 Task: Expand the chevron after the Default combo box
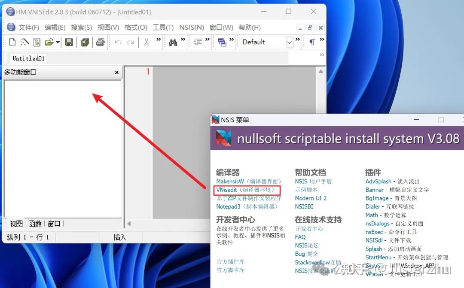pos(298,39)
